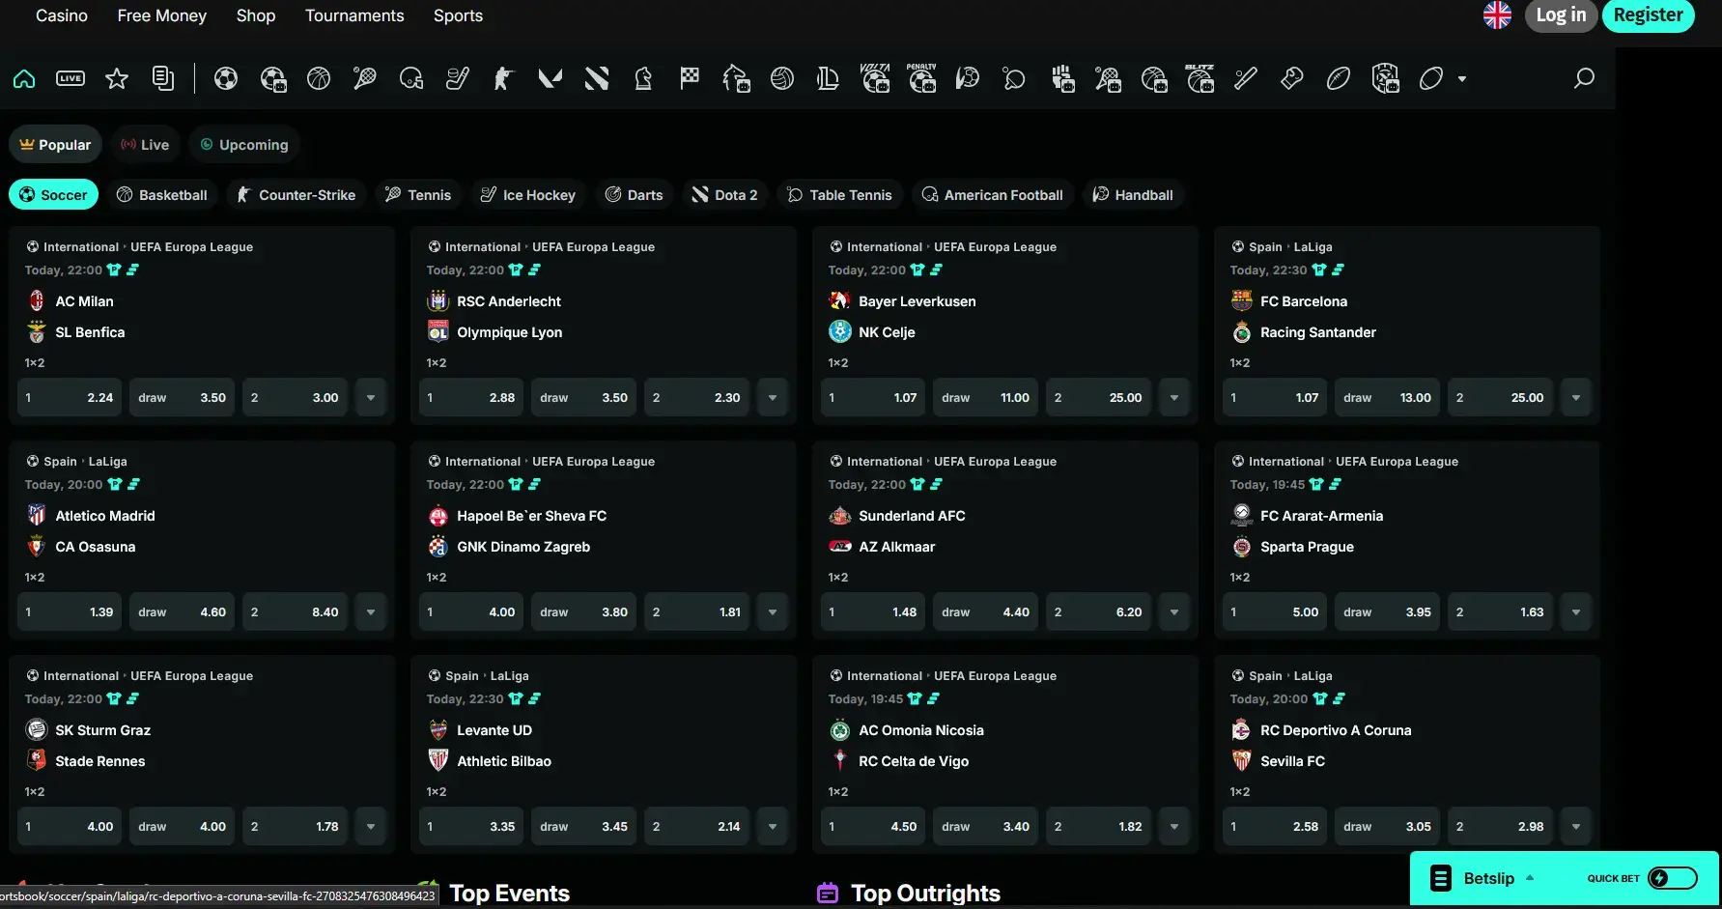The image size is (1722, 909).
Task: Bet on draw at 3.80 for Hapoel Be'er Sheva
Action: (x=583, y=612)
